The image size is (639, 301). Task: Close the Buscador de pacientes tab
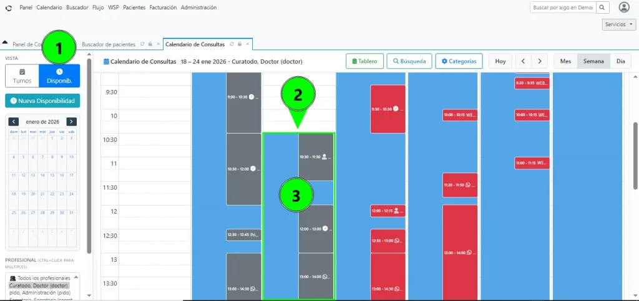click(x=158, y=44)
